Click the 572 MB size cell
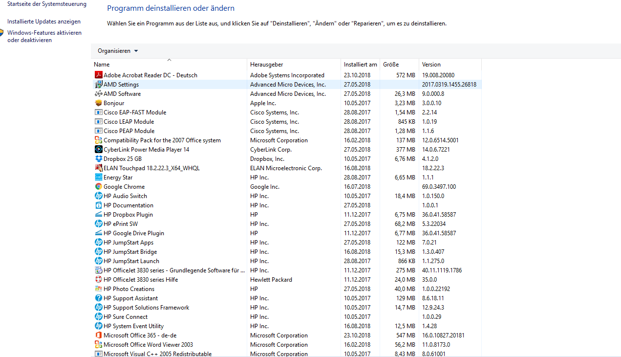This screenshot has width=621, height=357. pyautogui.click(x=406, y=75)
